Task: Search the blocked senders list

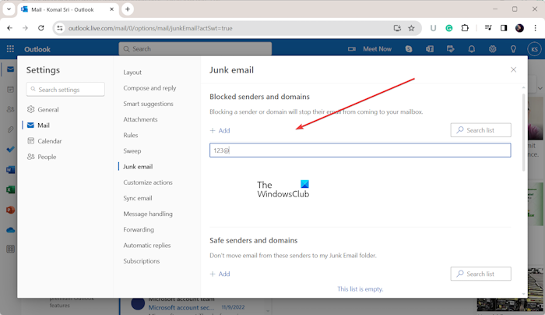Action: 480,130
